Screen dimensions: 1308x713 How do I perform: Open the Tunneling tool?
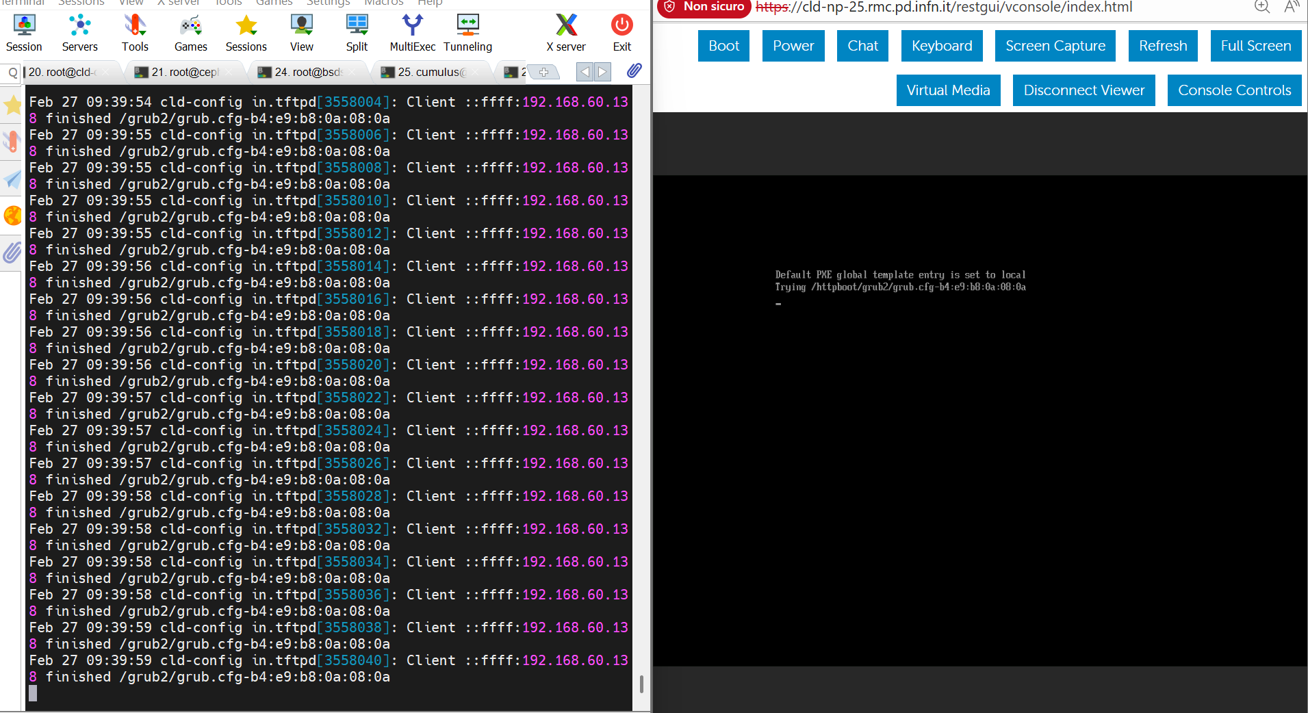click(x=467, y=33)
